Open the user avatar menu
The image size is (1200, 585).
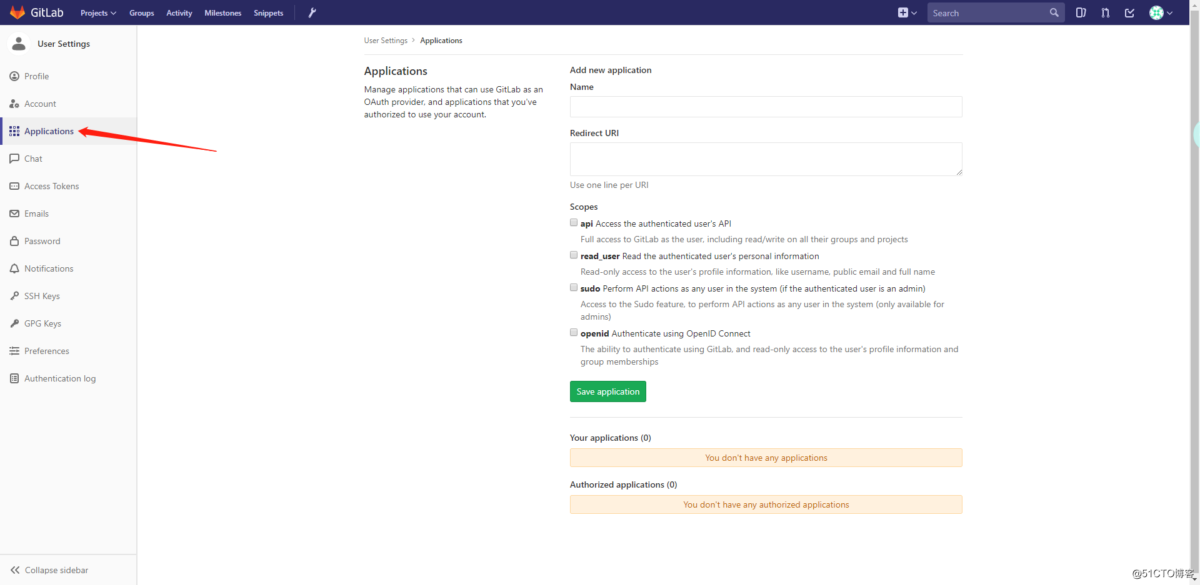(x=1161, y=12)
